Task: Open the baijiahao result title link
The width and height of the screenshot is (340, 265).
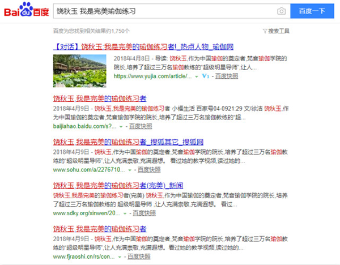Action: [100, 97]
